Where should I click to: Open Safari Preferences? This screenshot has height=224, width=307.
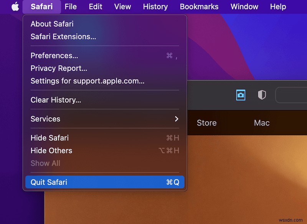(x=54, y=55)
